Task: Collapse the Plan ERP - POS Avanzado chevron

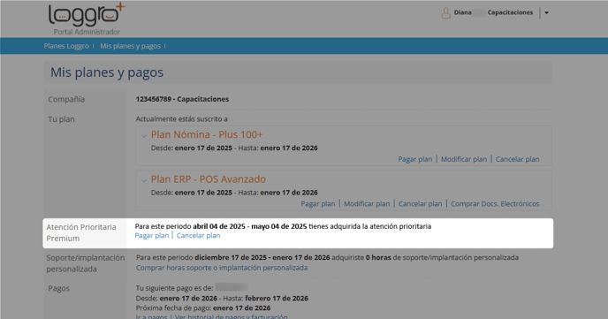Action: tap(144, 180)
